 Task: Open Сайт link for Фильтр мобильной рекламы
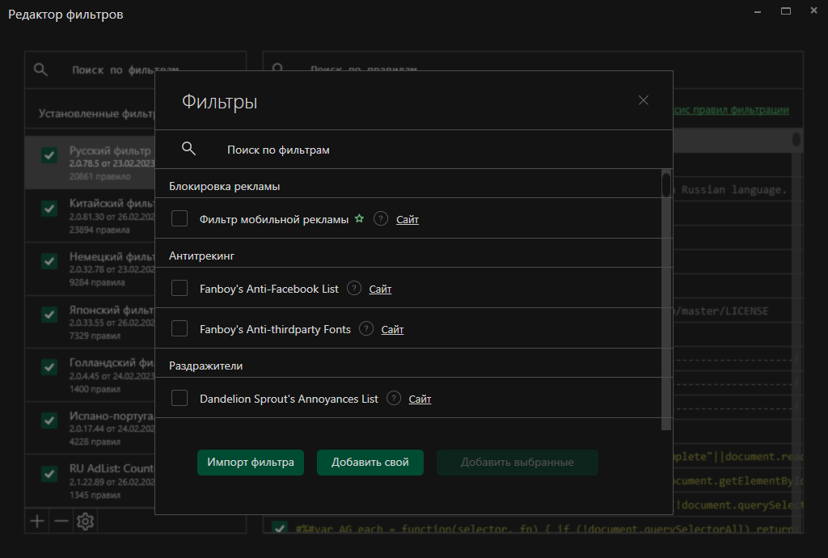[x=408, y=220]
